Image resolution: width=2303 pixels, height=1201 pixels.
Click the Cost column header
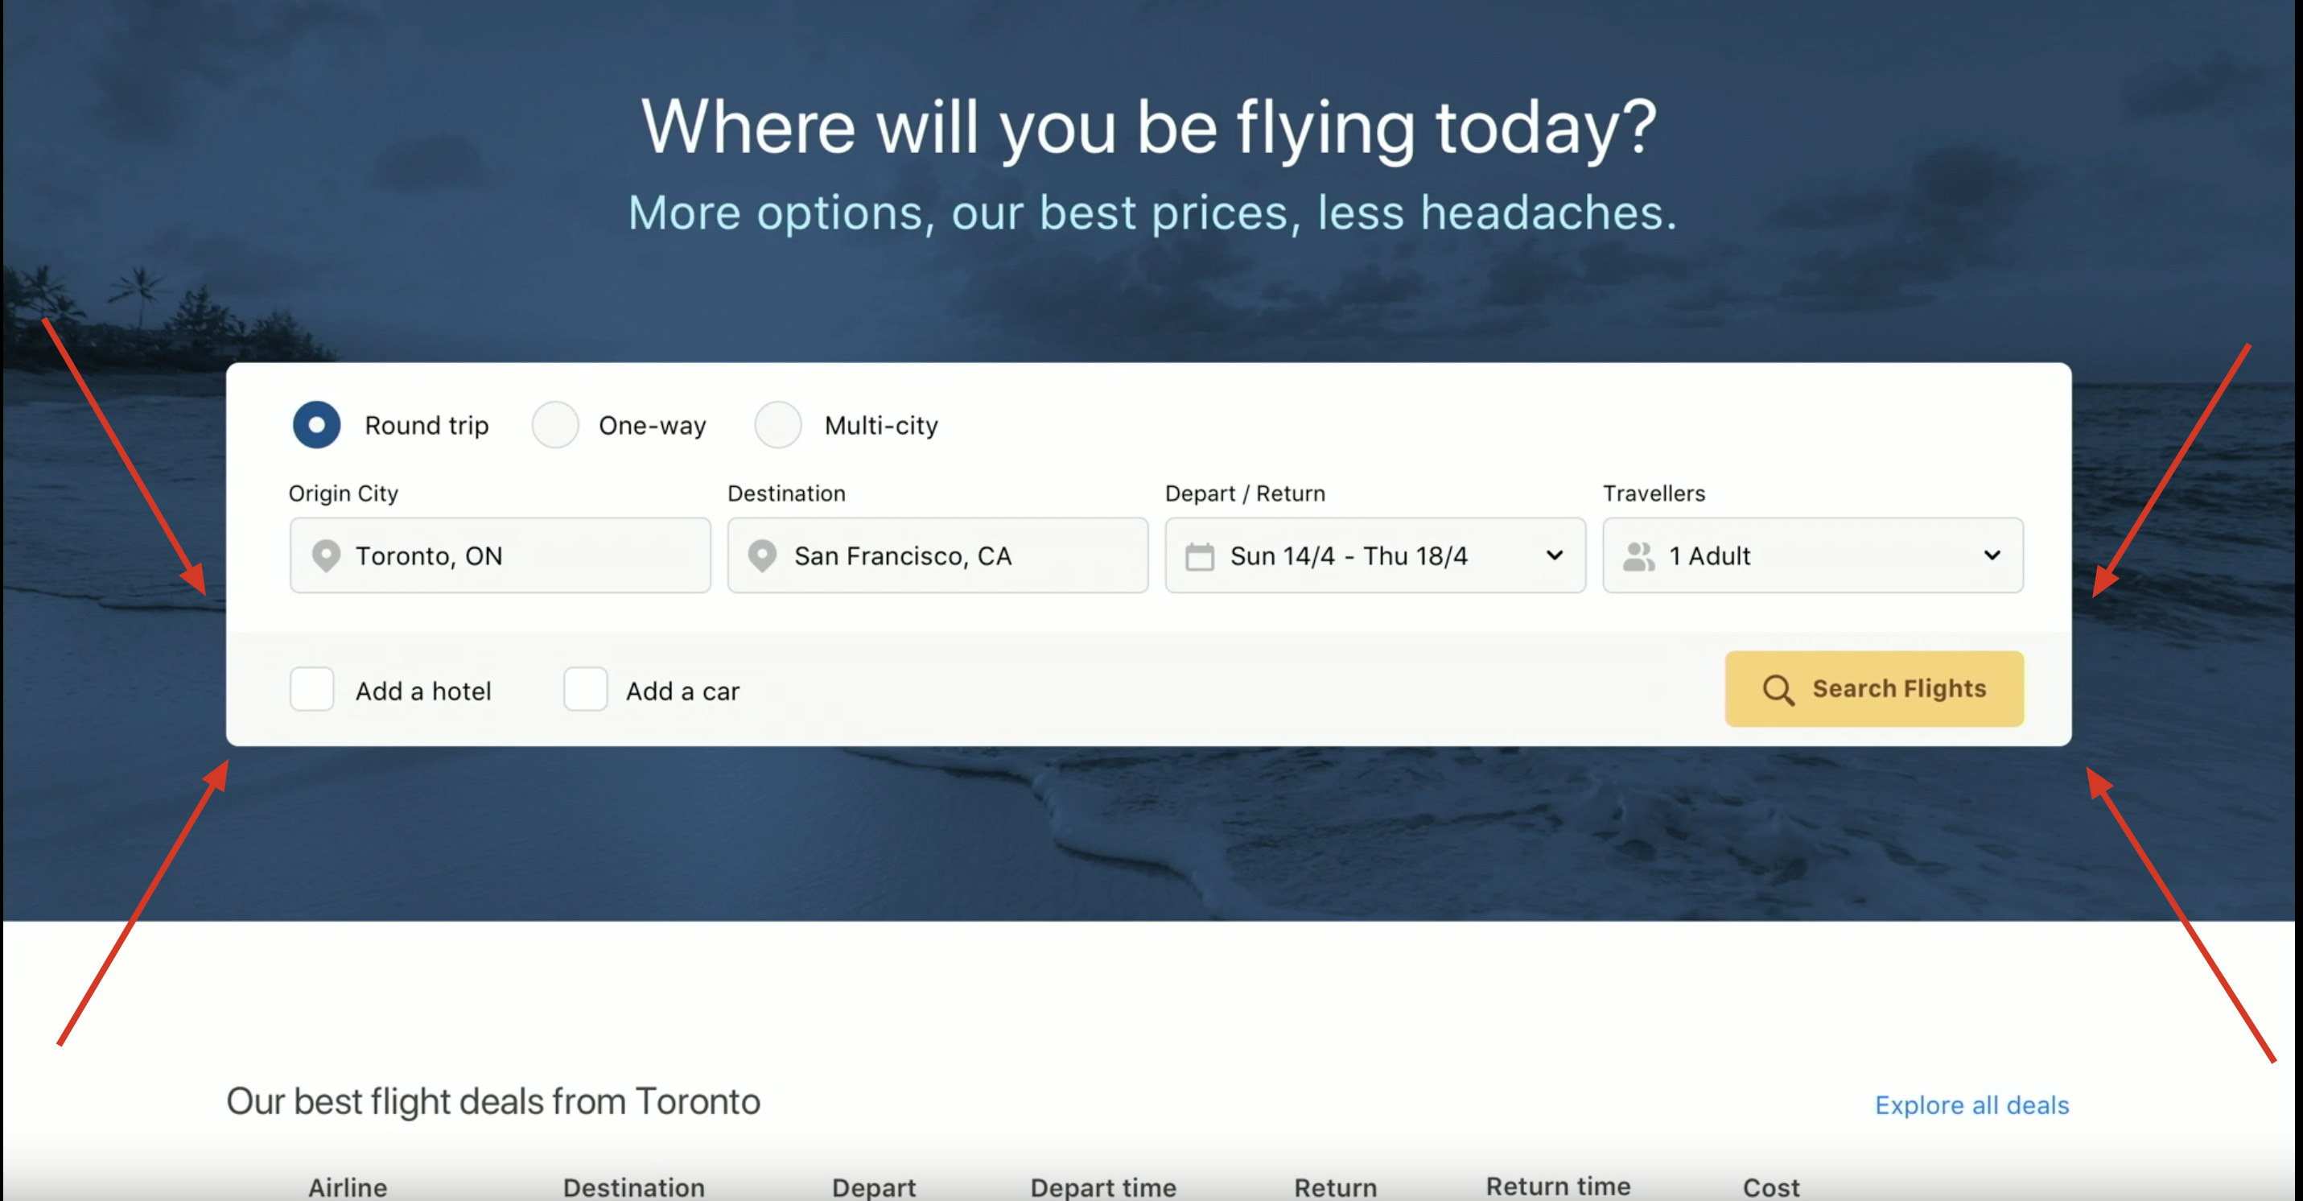coord(1770,1187)
